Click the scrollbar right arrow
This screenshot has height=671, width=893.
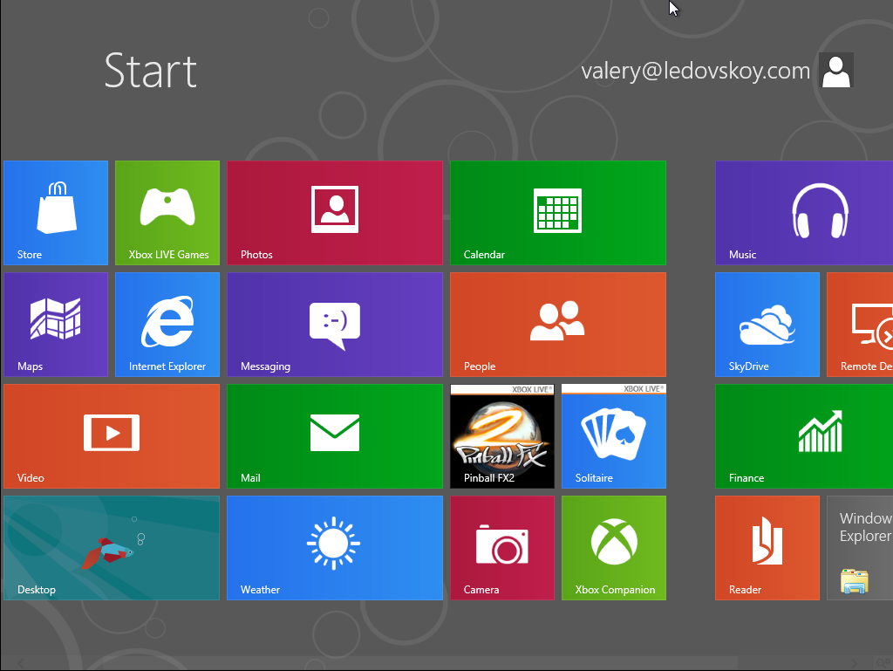tap(854, 663)
